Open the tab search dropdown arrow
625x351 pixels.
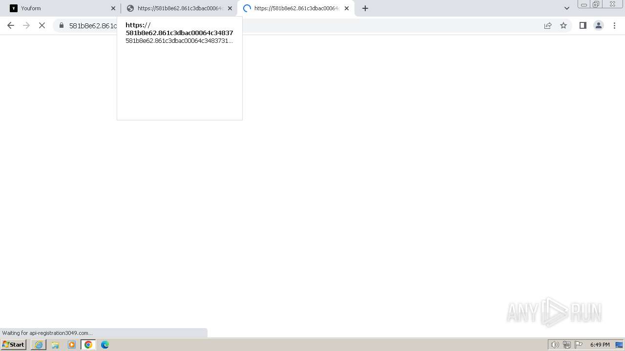(567, 8)
